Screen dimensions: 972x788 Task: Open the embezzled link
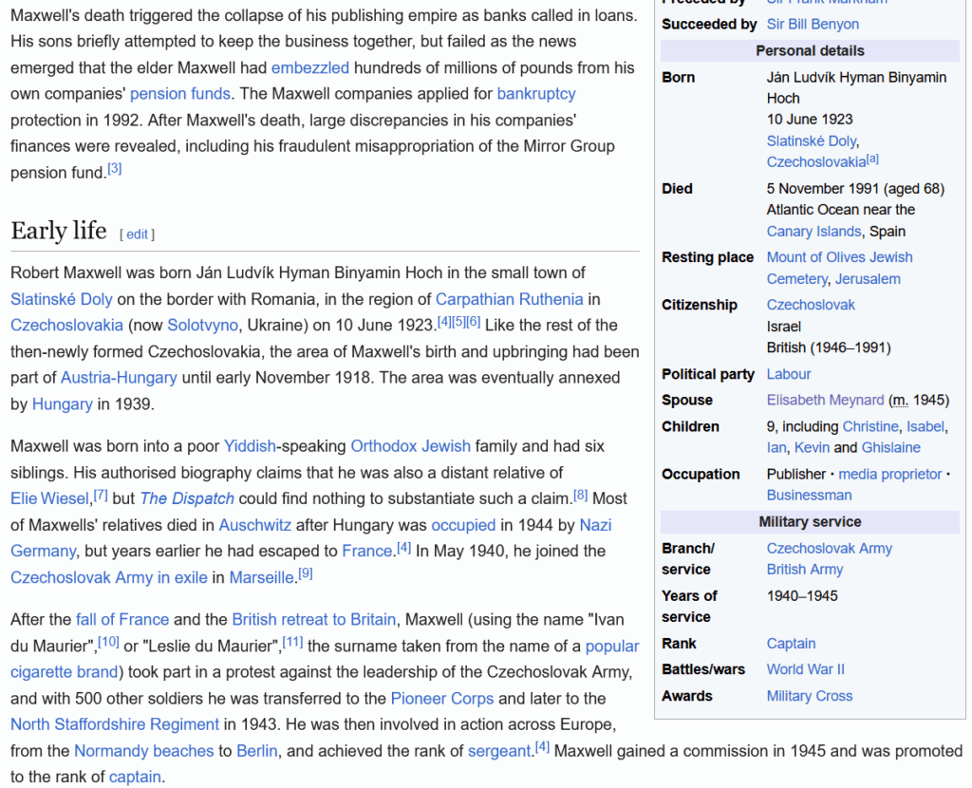(309, 67)
